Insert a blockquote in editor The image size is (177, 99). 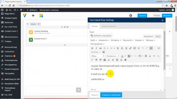point(100,48)
